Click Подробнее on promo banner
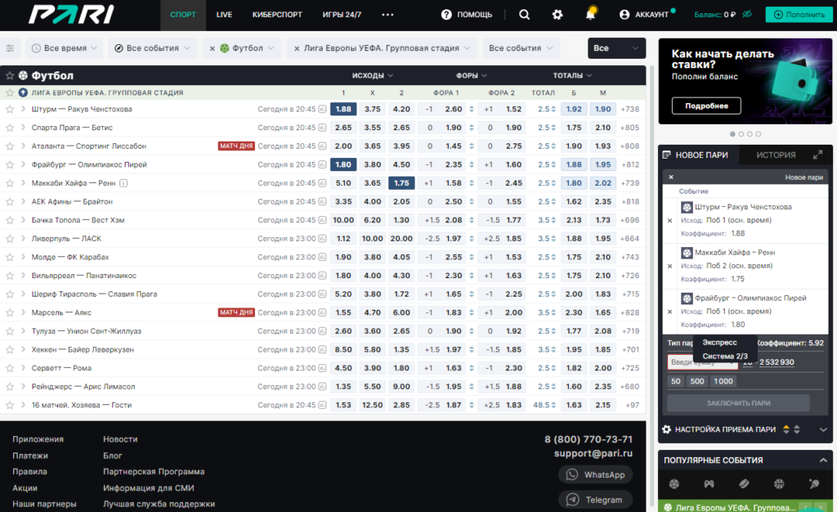Screen dimensions: 837x512 coord(706,106)
